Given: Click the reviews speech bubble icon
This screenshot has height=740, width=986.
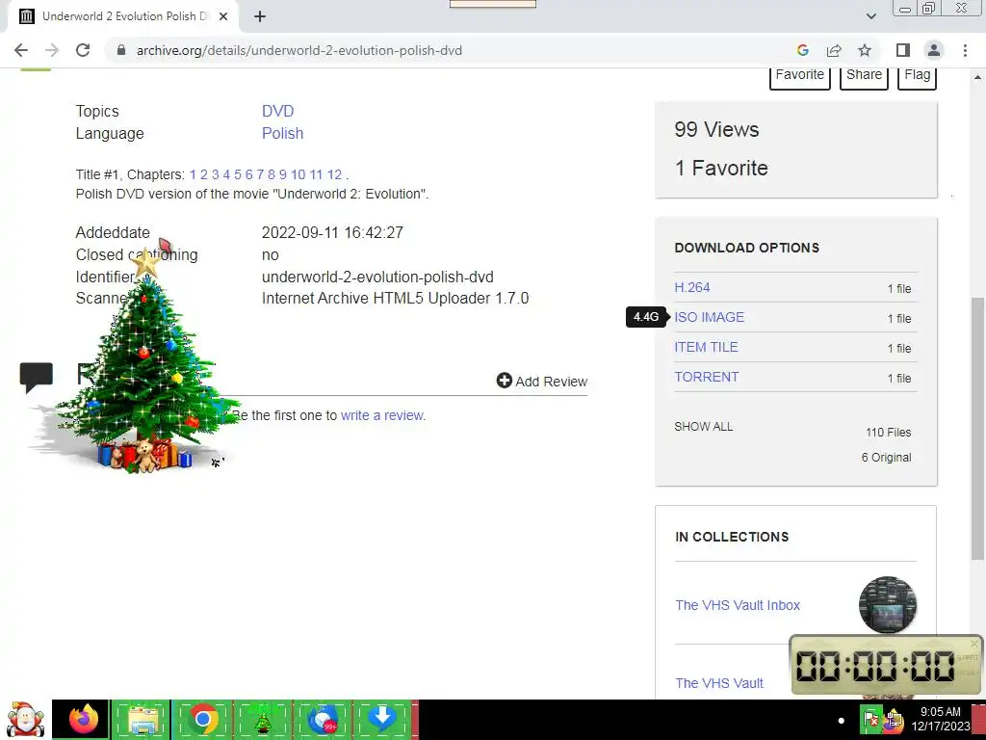Looking at the screenshot, I should 36,377.
